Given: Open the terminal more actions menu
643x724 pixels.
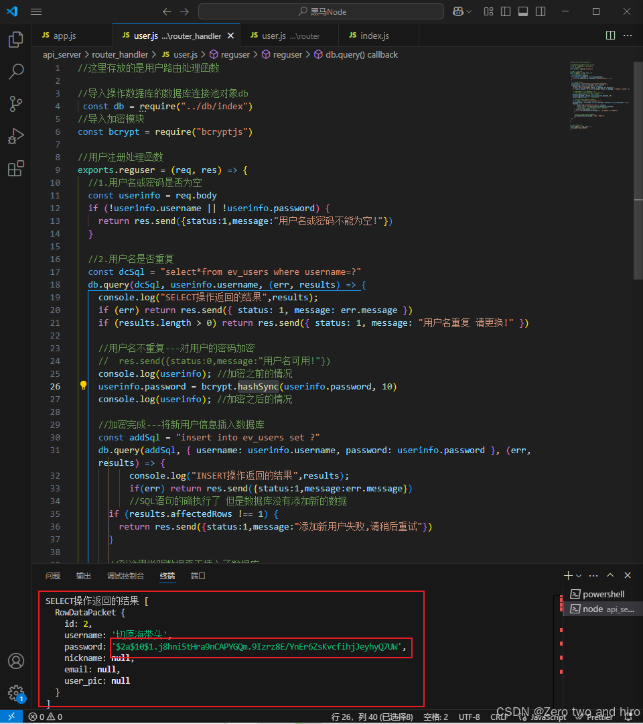Looking at the screenshot, I should (593, 575).
